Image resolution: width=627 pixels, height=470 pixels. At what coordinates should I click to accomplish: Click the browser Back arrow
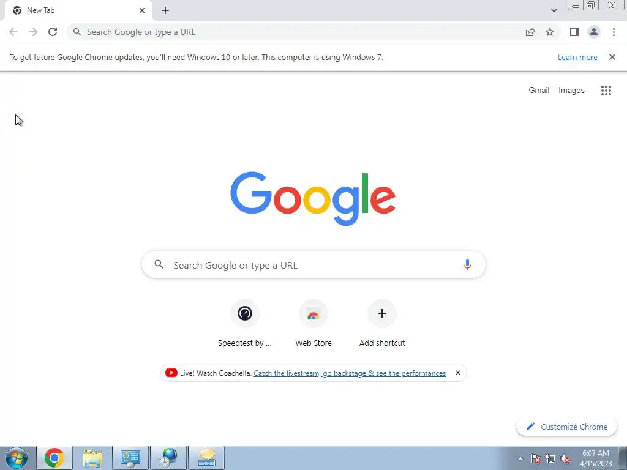[13, 32]
